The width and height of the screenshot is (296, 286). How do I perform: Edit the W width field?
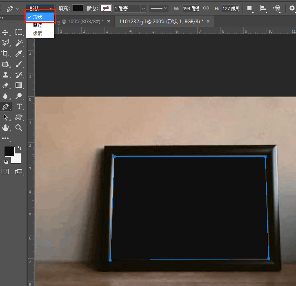click(x=191, y=9)
